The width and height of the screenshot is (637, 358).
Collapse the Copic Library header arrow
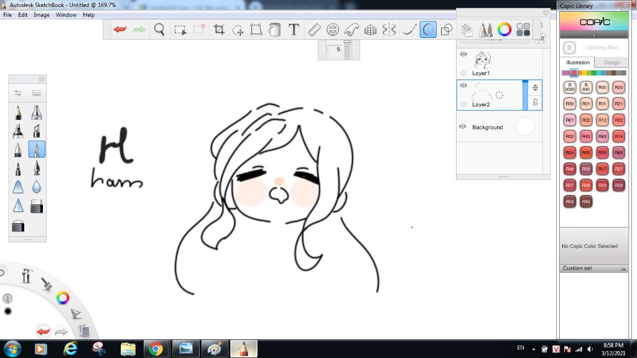click(594, 35)
